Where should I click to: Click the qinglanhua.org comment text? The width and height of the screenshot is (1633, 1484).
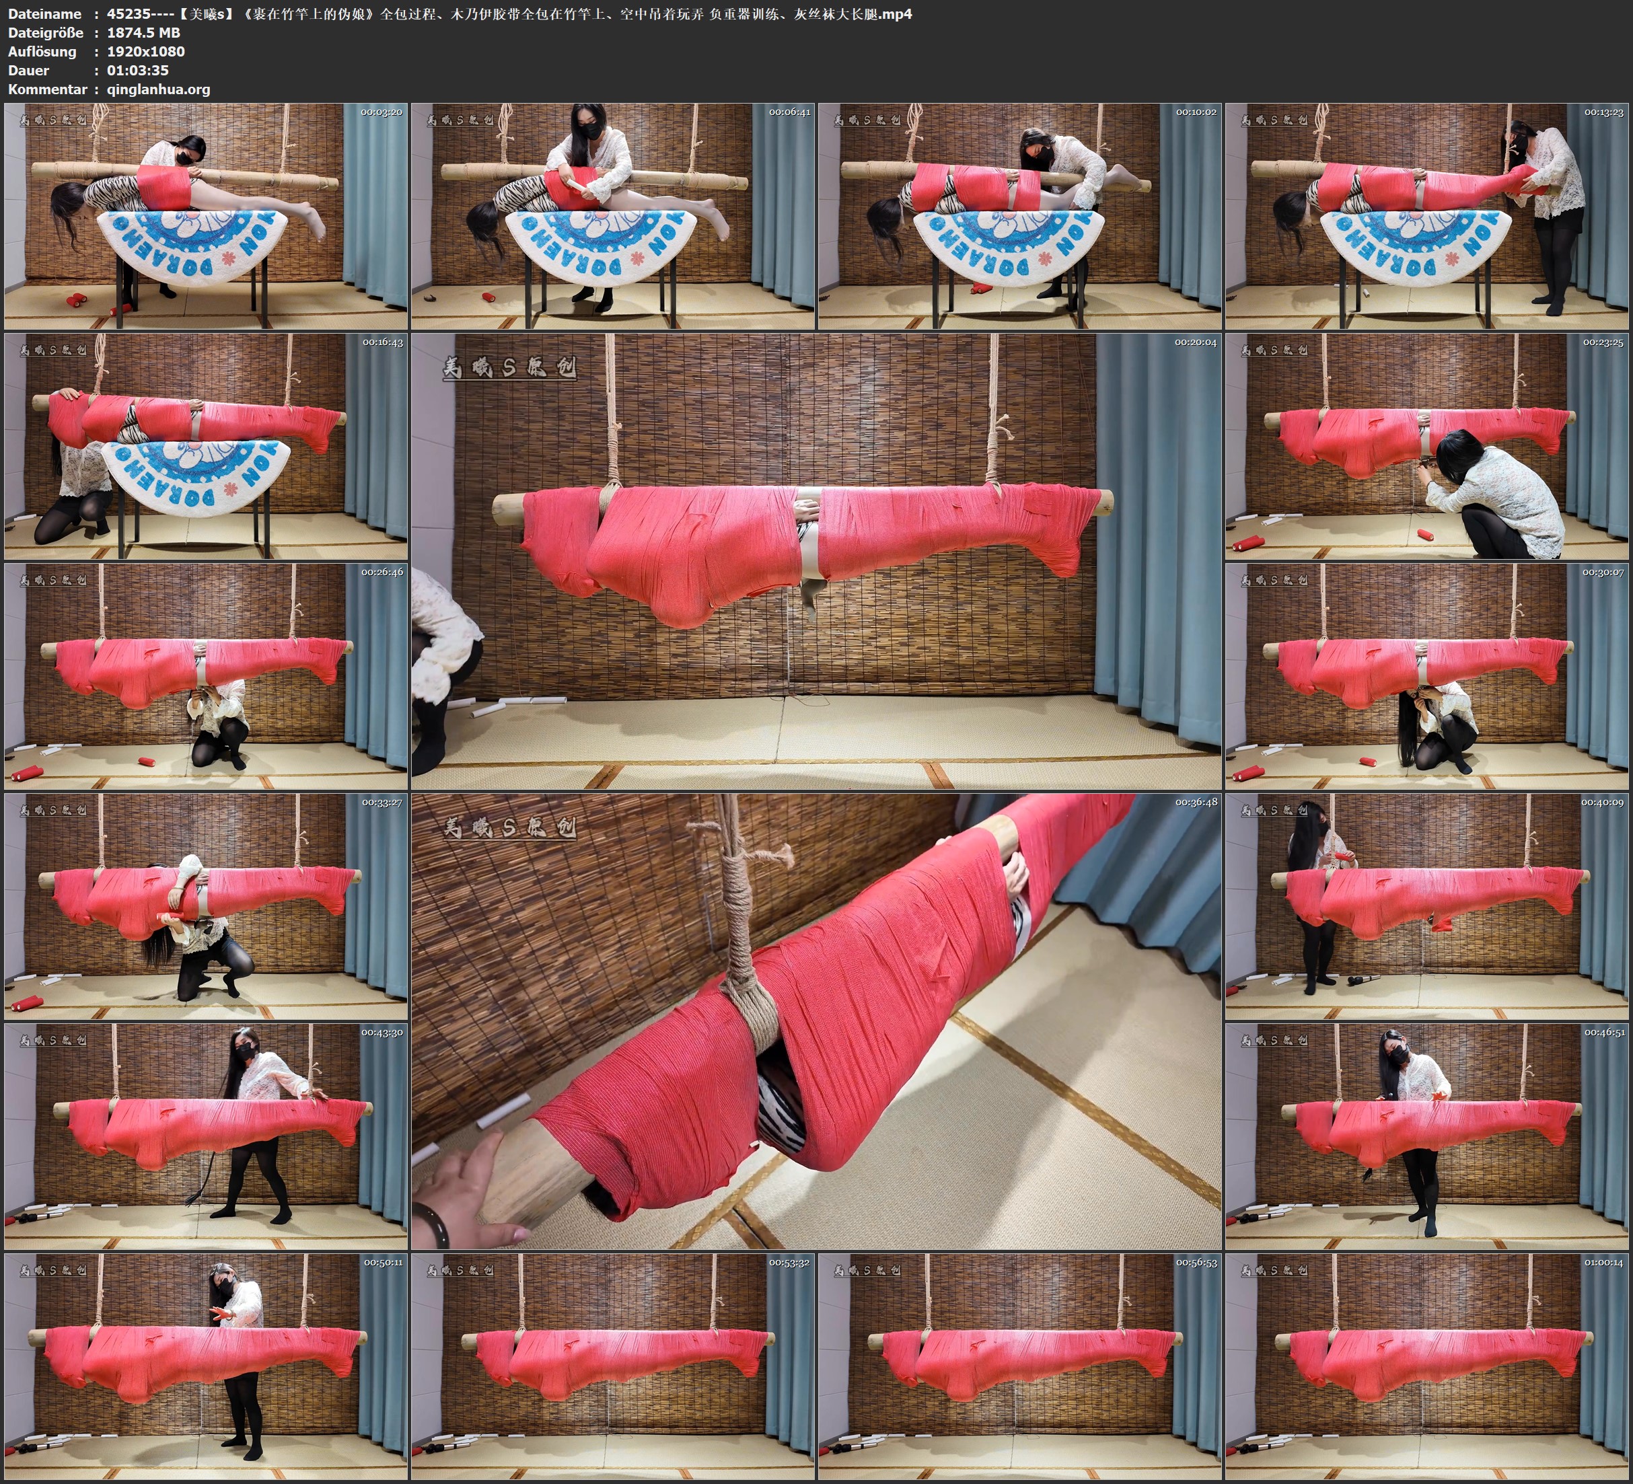[x=158, y=89]
